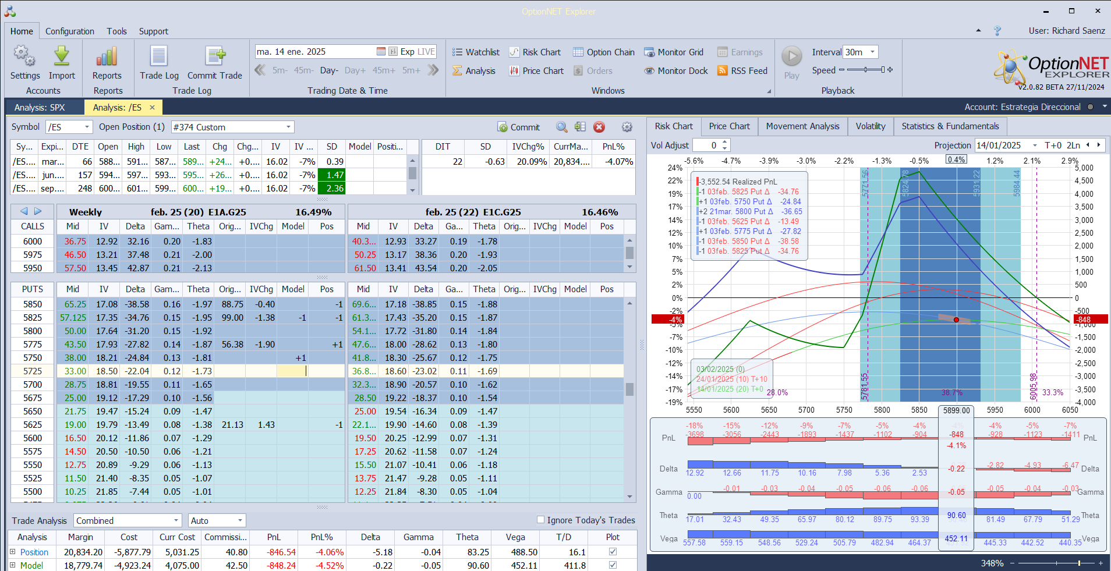The width and height of the screenshot is (1111, 571).
Task: Click the Import accounts icon
Action: [x=62, y=63]
